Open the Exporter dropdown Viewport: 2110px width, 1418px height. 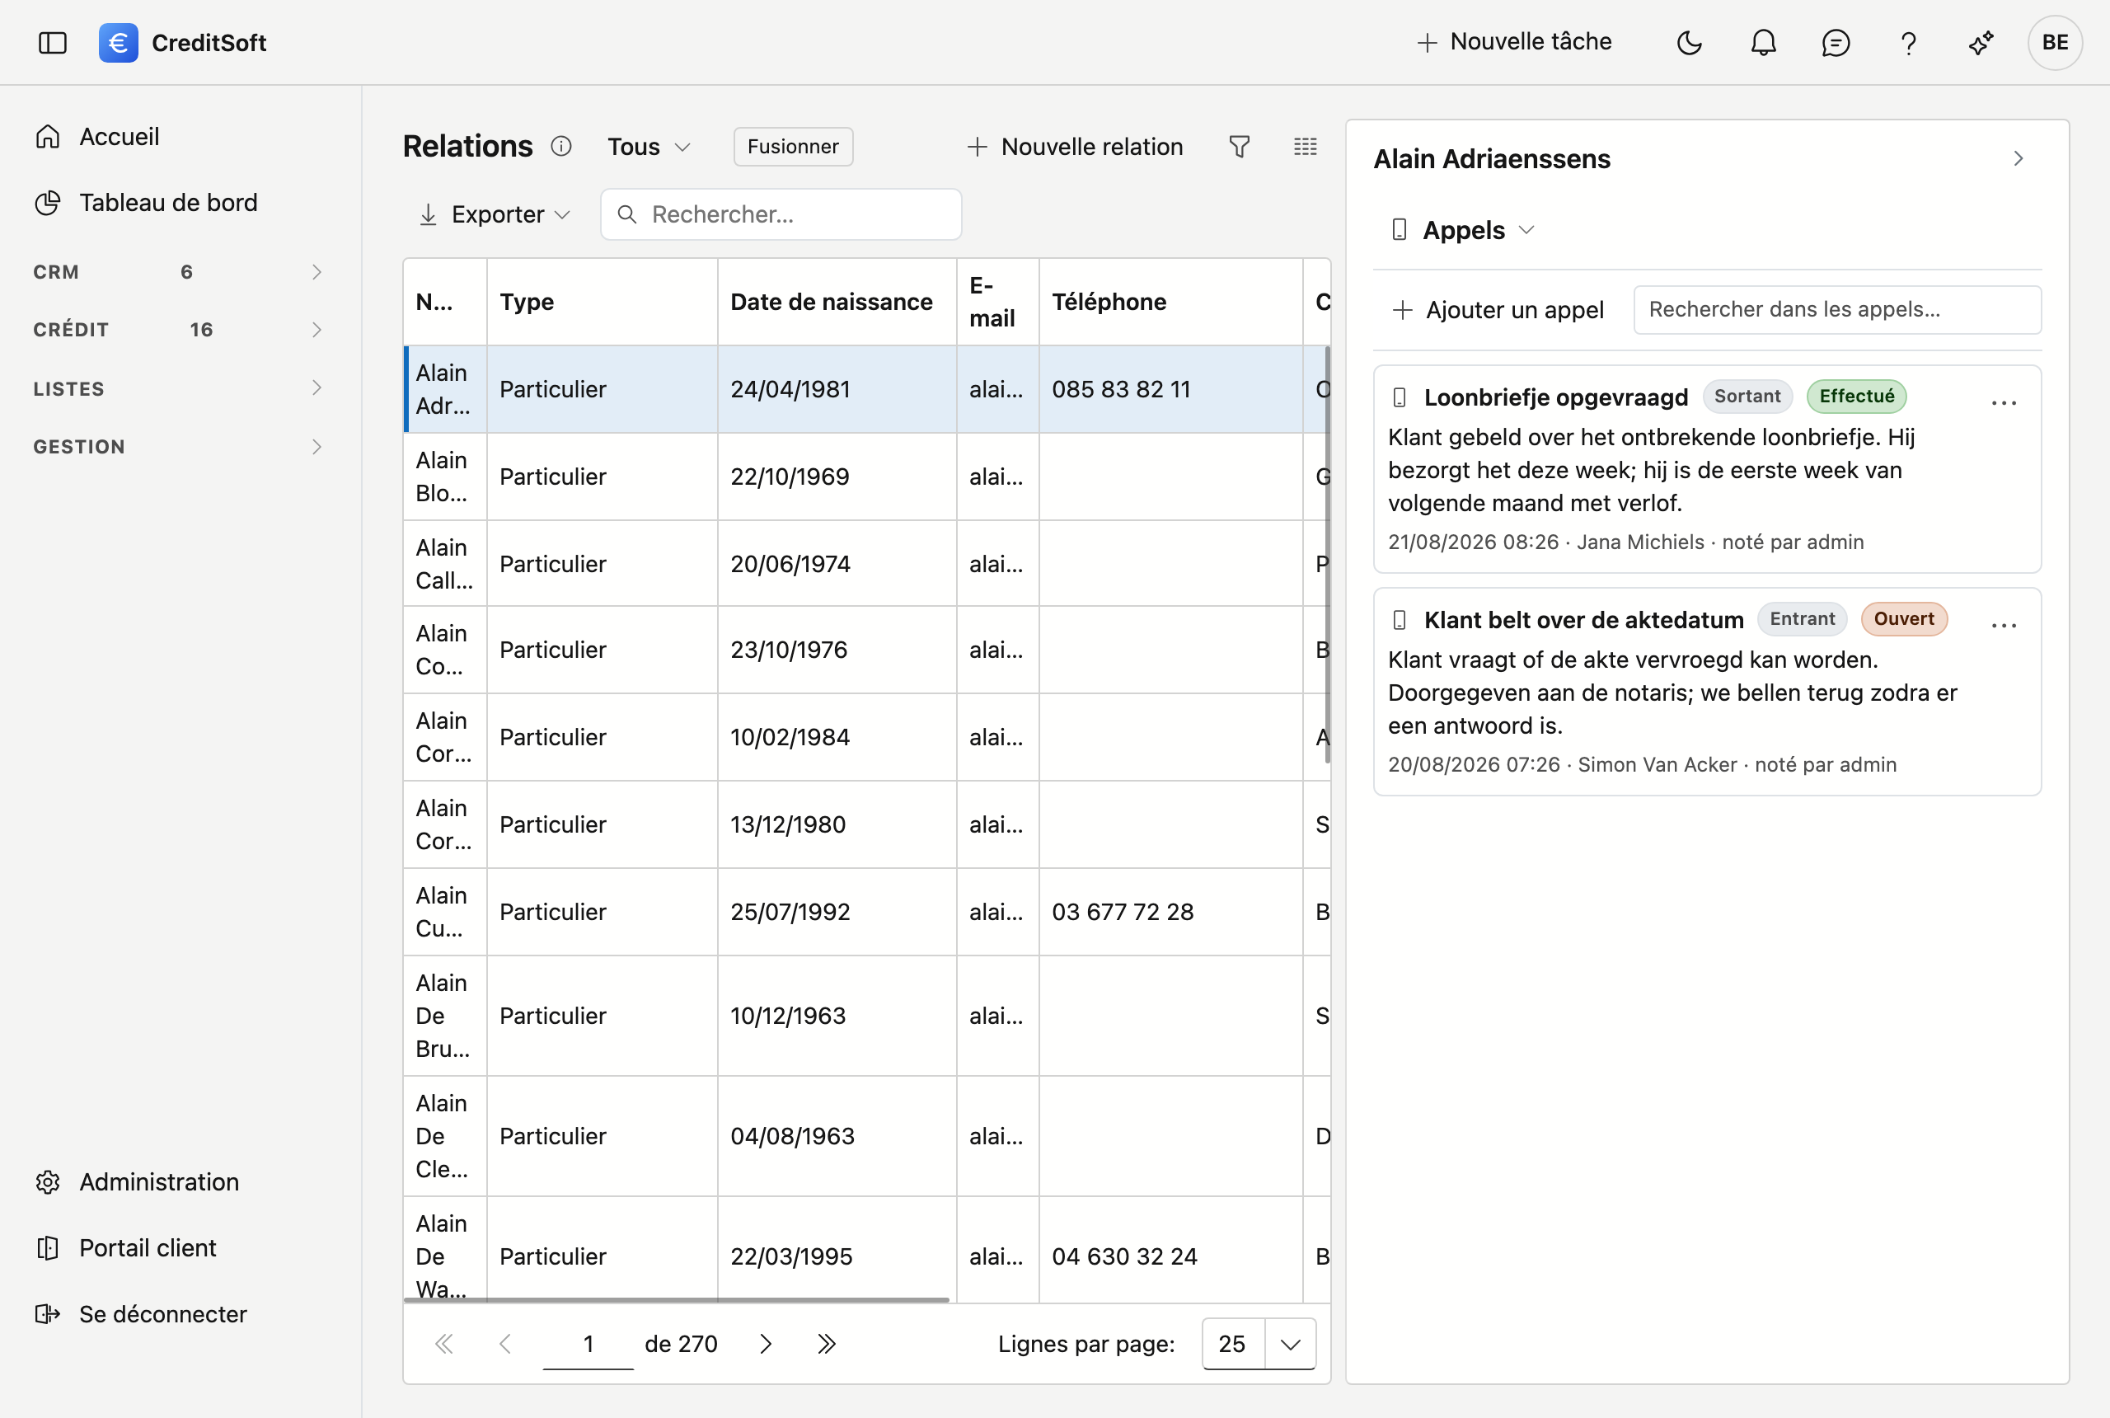pyautogui.click(x=495, y=214)
